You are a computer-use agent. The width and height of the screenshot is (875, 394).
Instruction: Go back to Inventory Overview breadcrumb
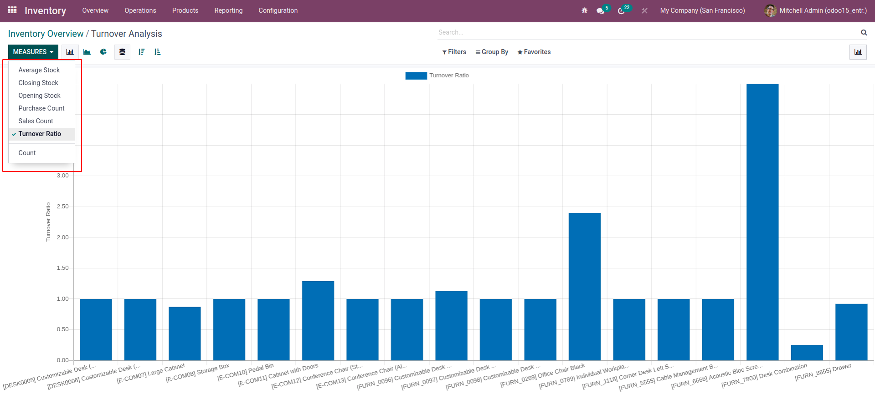point(46,34)
